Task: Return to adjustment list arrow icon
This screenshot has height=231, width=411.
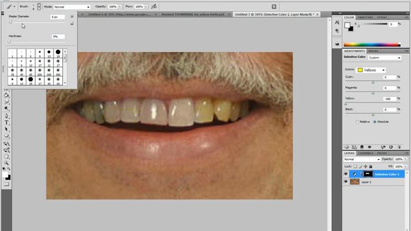Action: point(347,147)
